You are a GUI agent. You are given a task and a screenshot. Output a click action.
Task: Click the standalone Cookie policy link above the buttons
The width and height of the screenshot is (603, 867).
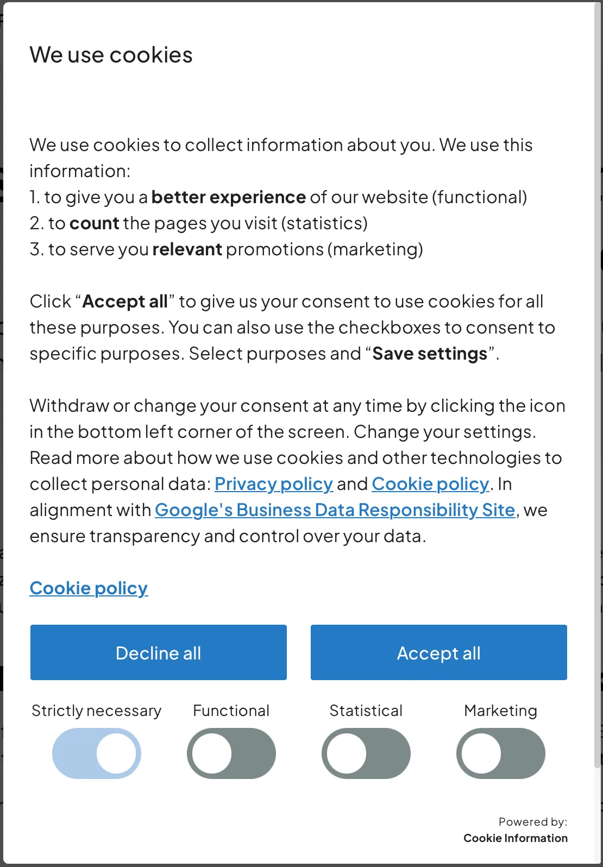click(89, 588)
